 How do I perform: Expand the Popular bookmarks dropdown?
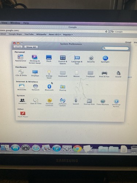(x=68, y=35)
